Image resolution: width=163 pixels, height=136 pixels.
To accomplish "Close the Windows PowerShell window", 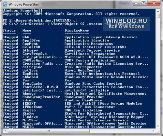I will coord(154,3).
